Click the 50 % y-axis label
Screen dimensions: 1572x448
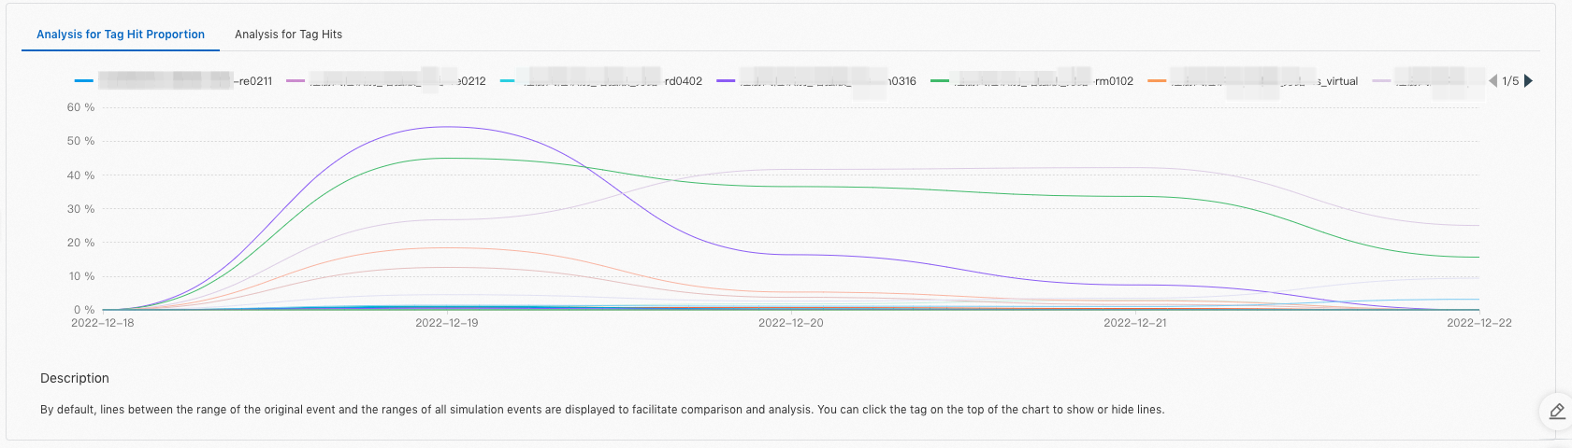80,141
